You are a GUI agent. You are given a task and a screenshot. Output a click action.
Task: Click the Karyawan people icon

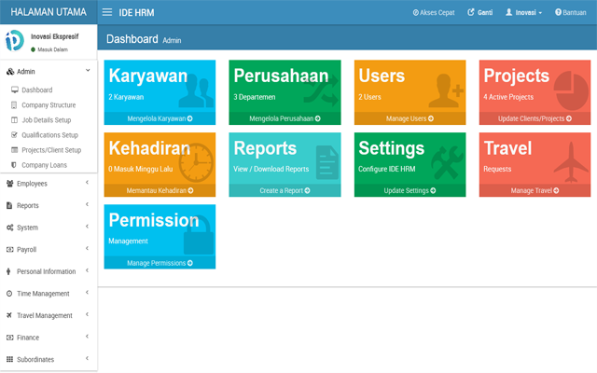(196, 90)
